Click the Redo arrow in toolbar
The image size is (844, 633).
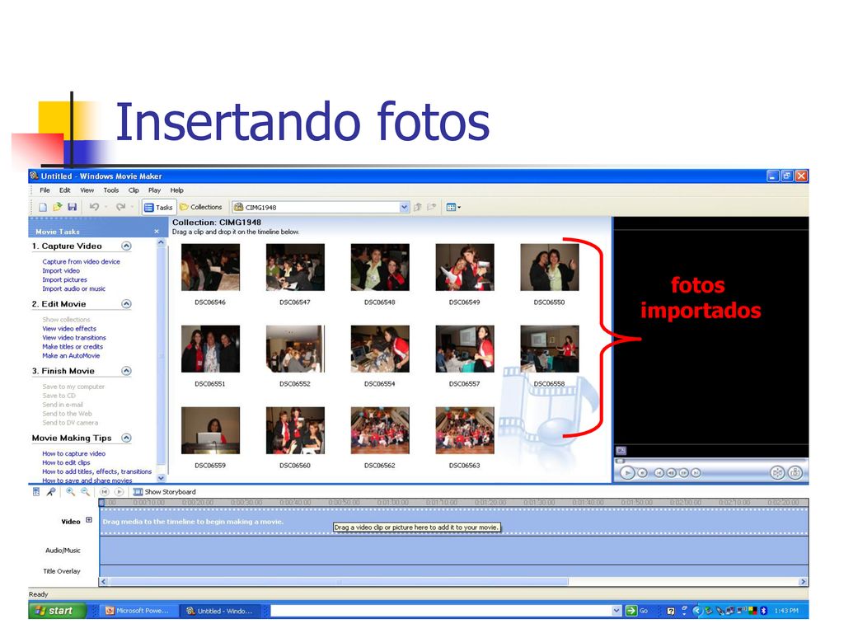click(x=120, y=207)
